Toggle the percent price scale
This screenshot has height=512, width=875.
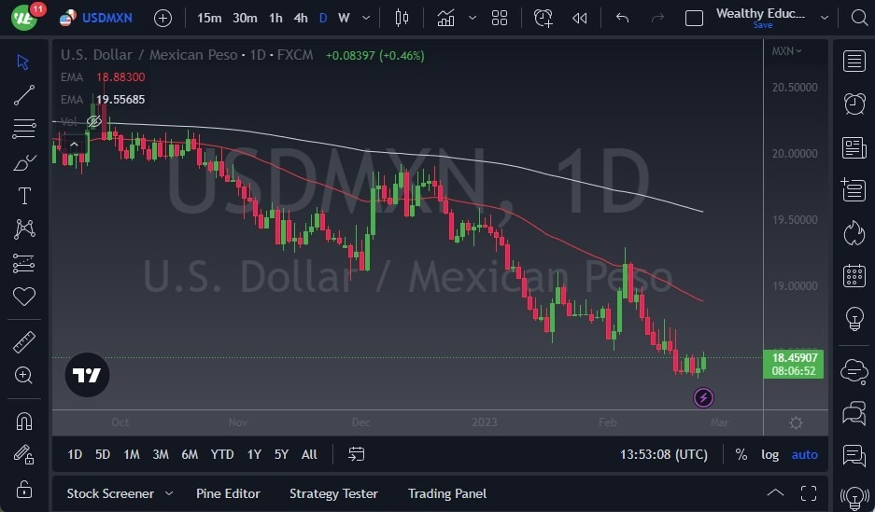741,454
